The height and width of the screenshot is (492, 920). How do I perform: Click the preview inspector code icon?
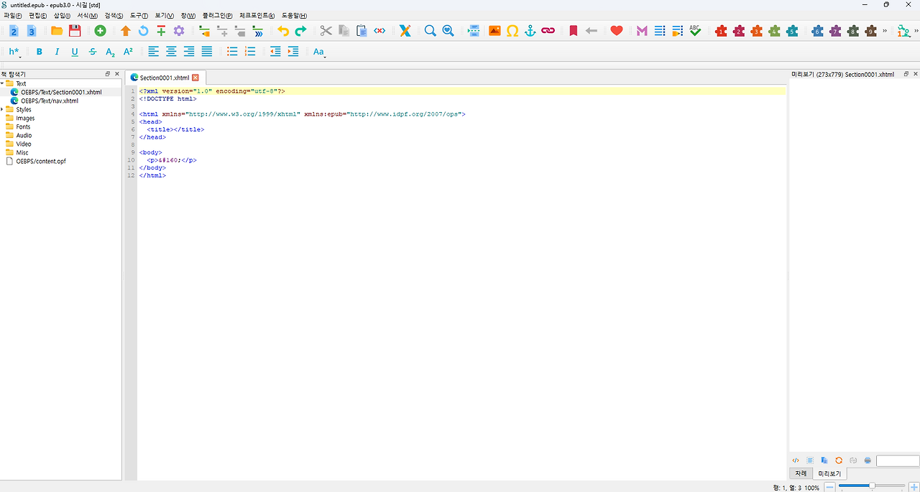pyautogui.click(x=796, y=460)
